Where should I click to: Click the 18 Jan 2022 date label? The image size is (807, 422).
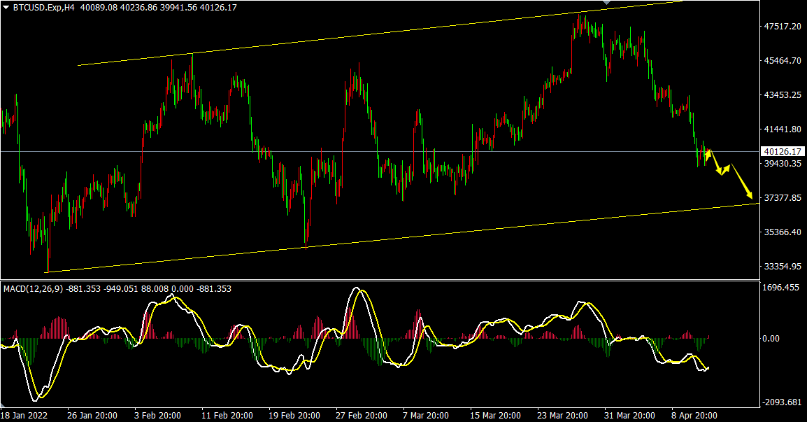25,415
